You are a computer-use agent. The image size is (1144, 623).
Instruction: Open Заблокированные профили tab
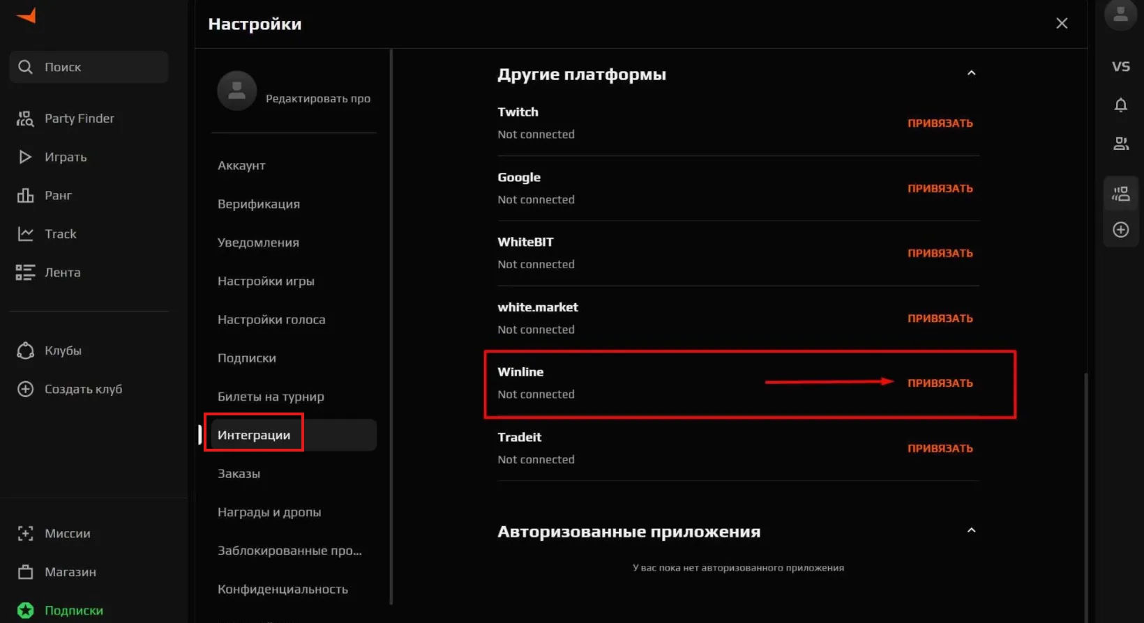(289, 551)
